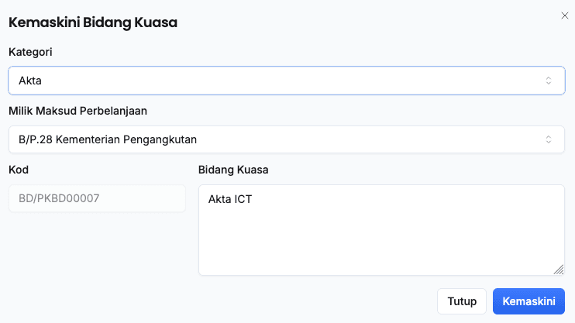
Task: Click the text area resize handle
Action: (559, 269)
